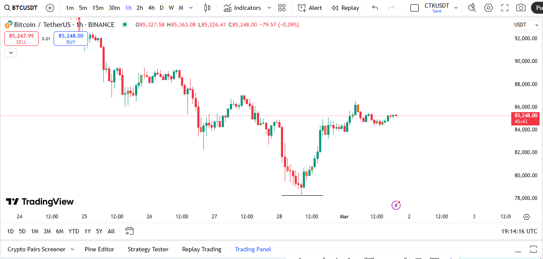Open the USDT currency dropdown
Image resolution: width=543 pixels, height=259 pixels.
526,25
